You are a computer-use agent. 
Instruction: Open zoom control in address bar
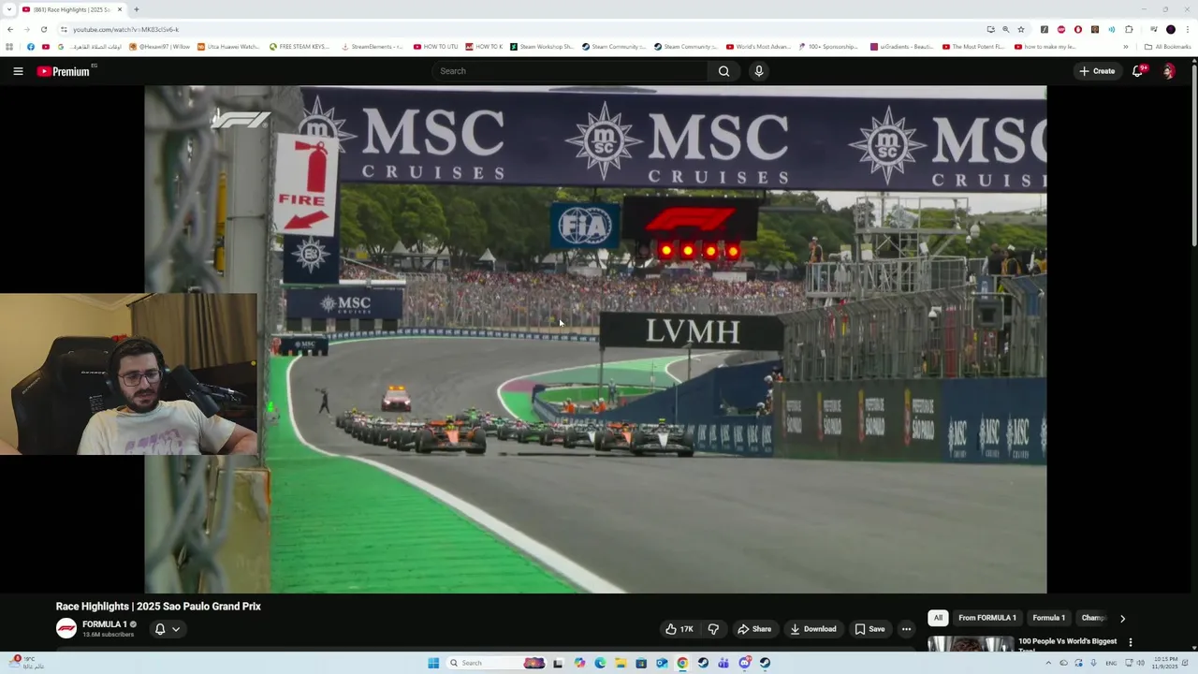[x=1006, y=29]
